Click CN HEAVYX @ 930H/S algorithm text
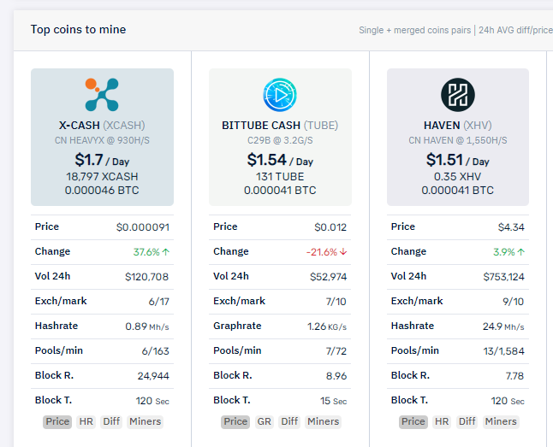This screenshot has width=553, height=447. click(x=102, y=140)
